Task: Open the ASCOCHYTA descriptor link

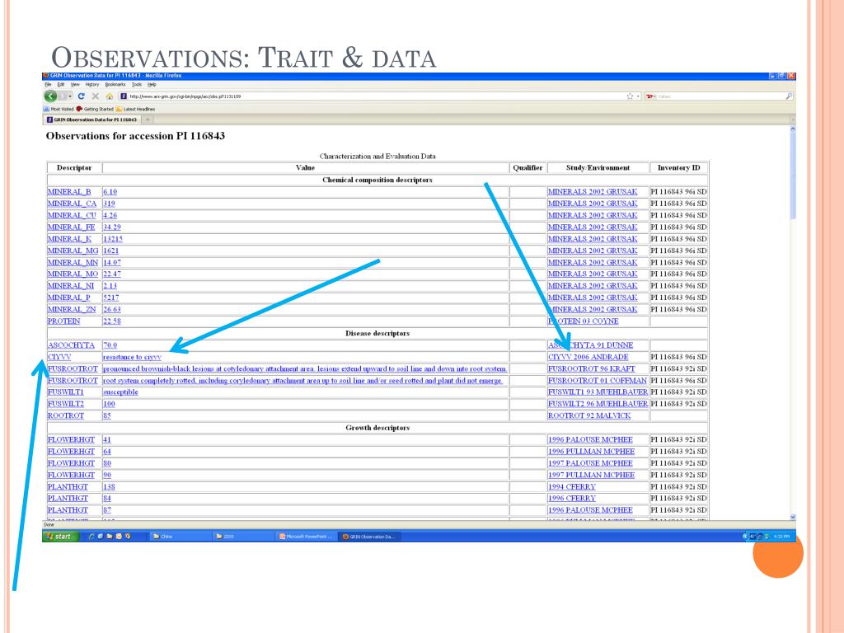Action: tap(71, 345)
